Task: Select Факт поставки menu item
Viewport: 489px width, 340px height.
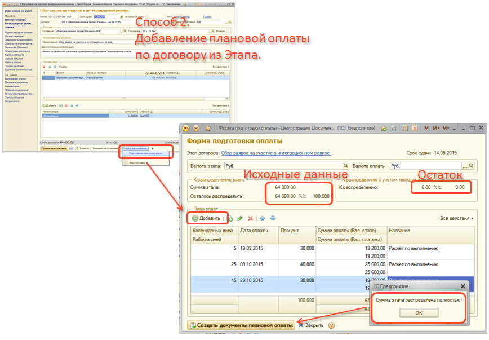Action: point(137,162)
